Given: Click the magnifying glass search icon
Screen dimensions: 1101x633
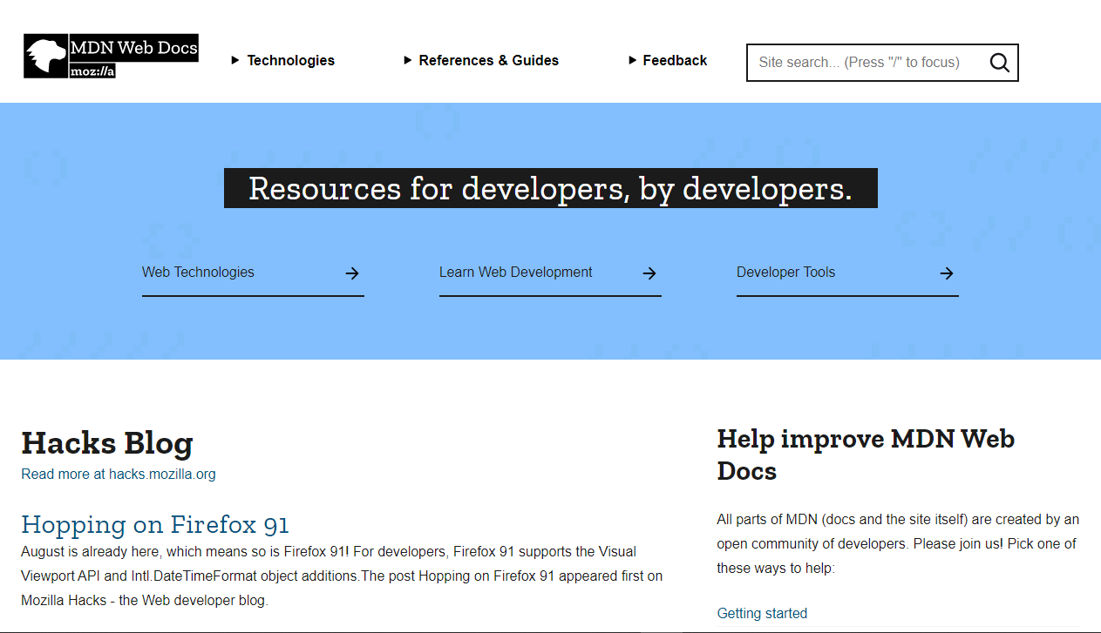Looking at the screenshot, I should tap(999, 63).
